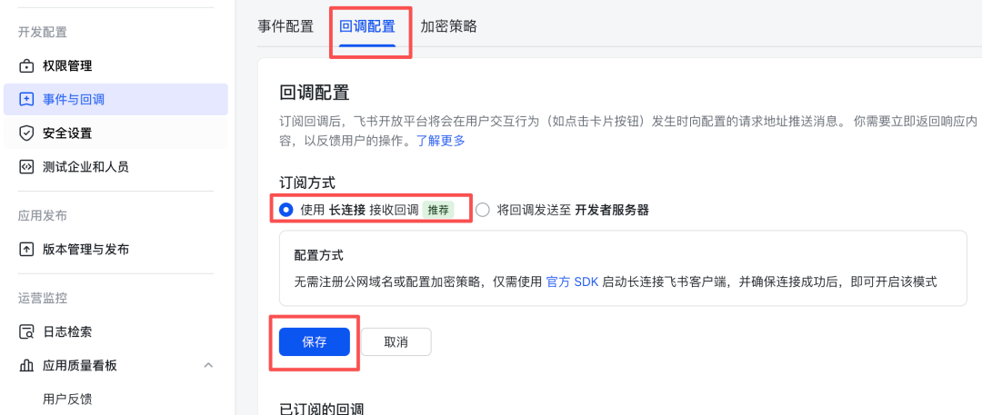This screenshot has height=415, width=982.
Task: Click the 版本管理与发布 upload icon
Action: (26, 250)
